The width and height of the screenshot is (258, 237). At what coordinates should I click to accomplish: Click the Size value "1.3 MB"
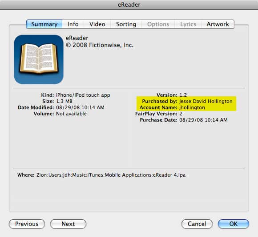tap(64, 101)
